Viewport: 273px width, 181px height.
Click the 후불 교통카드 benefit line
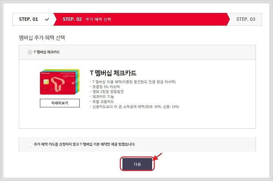click(x=102, y=101)
